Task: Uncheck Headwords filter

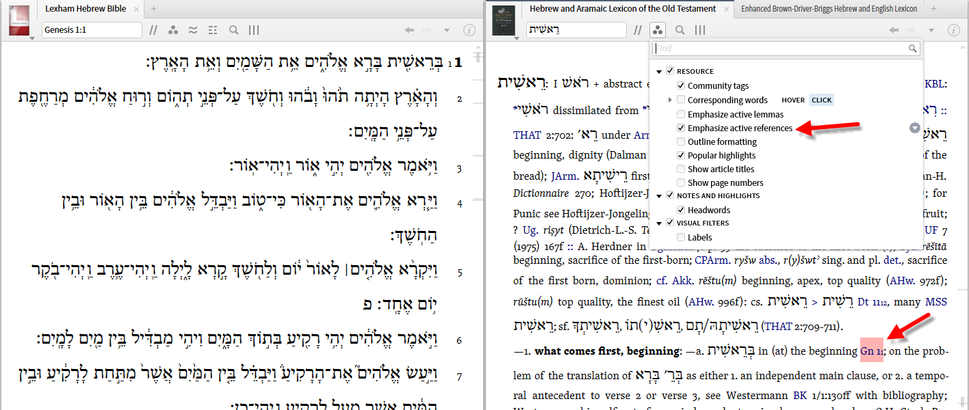Action: point(681,210)
